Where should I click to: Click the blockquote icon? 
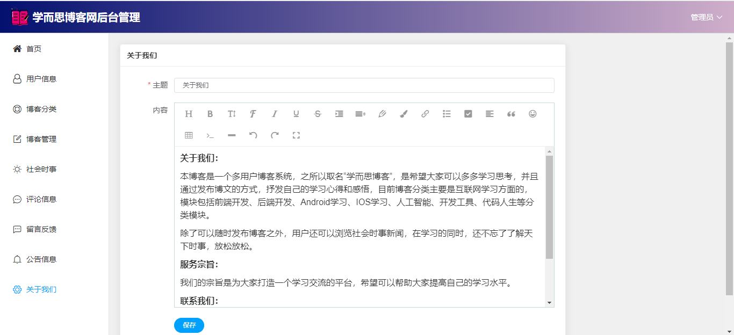[511, 114]
